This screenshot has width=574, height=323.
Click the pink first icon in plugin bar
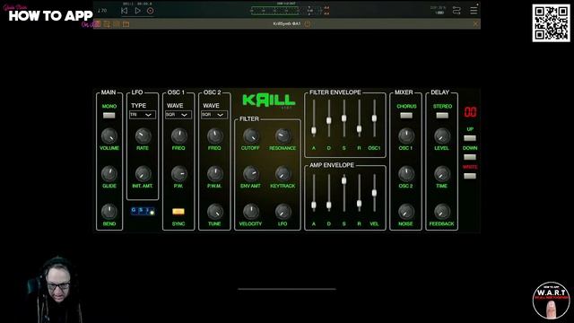coord(98,24)
